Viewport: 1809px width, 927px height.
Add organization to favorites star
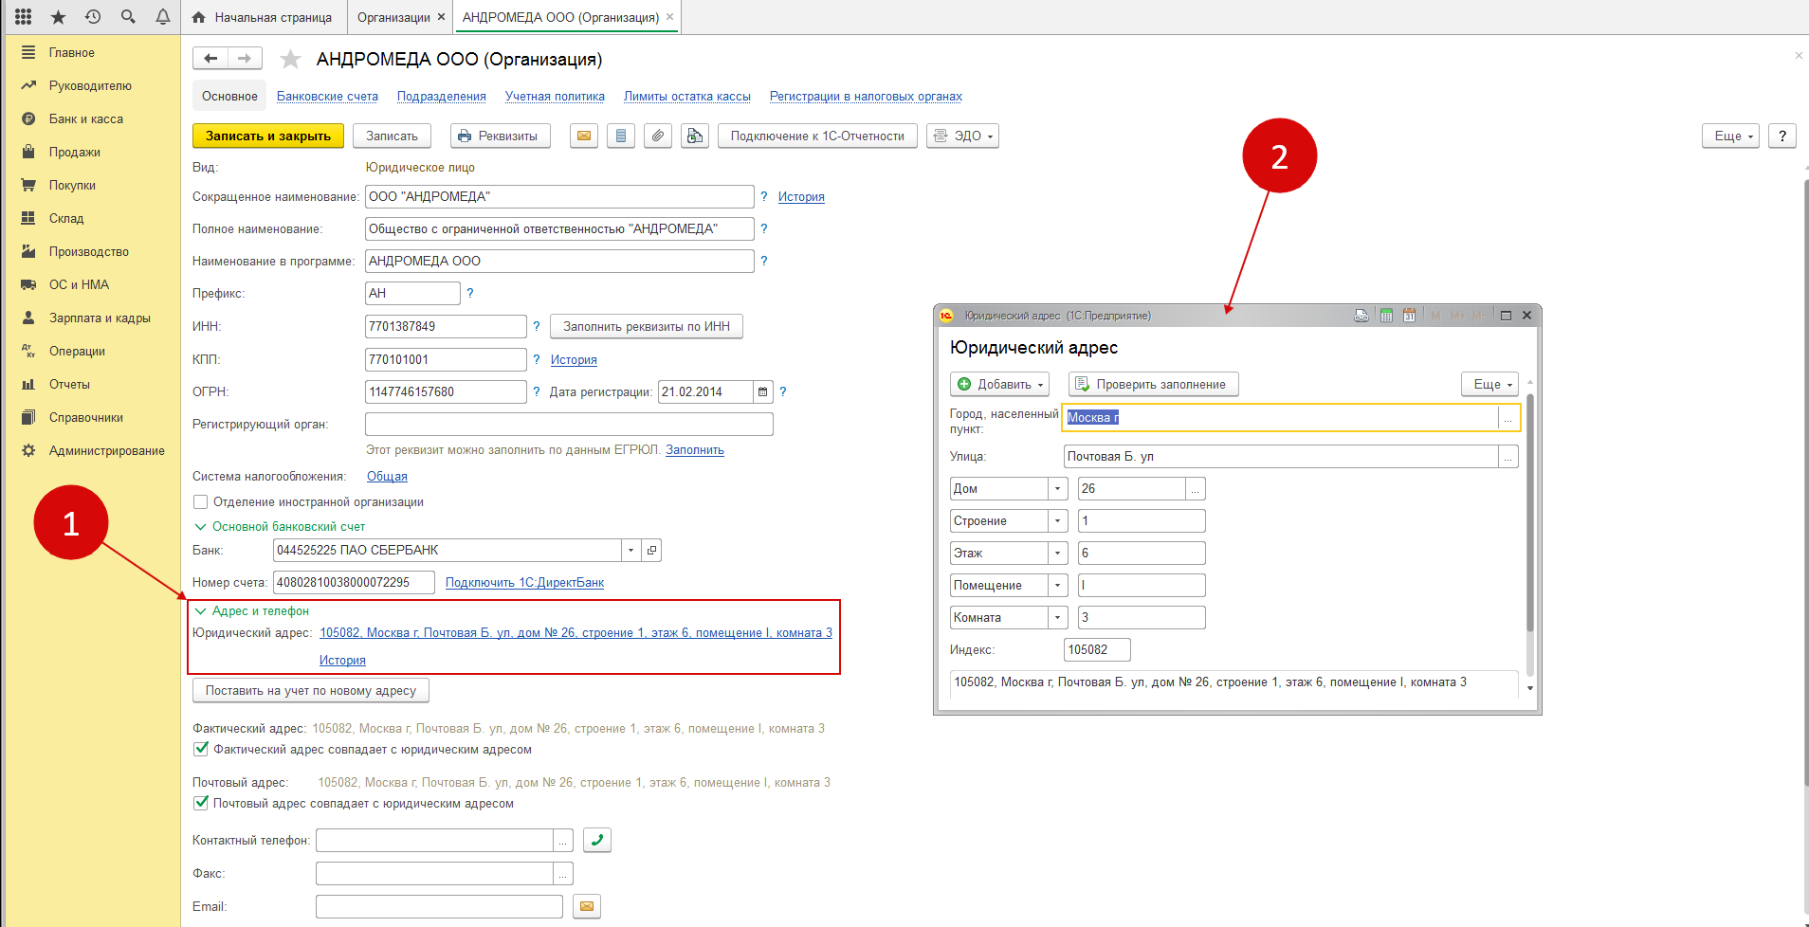[x=290, y=60]
